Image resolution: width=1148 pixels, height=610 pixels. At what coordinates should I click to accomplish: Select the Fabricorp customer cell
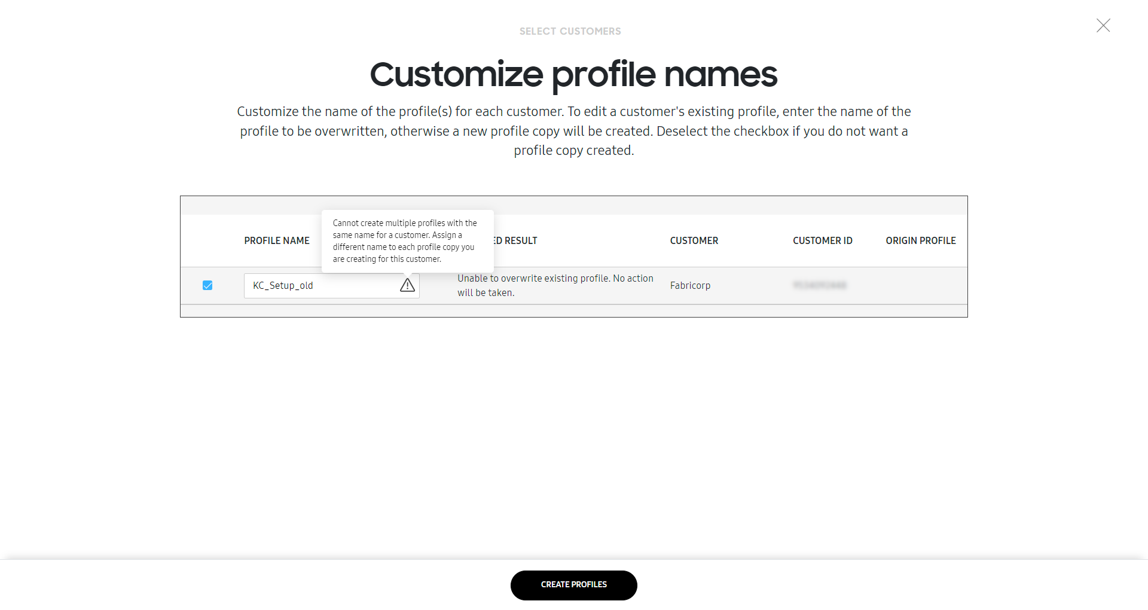[x=690, y=285]
